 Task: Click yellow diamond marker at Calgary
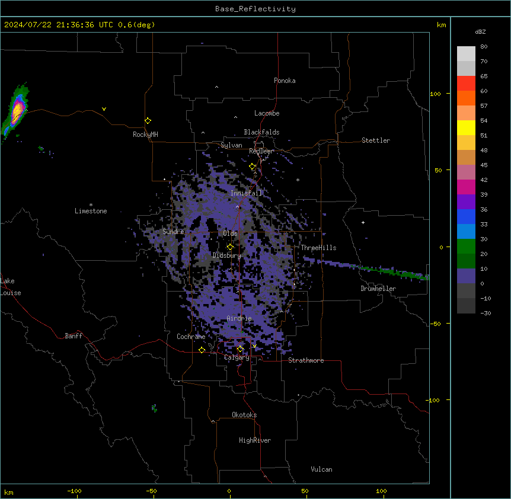coord(240,349)
